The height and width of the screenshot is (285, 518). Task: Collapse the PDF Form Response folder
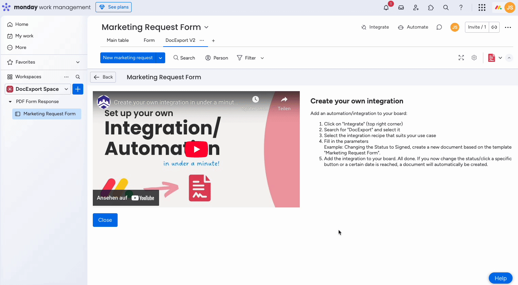coord(10,102)
